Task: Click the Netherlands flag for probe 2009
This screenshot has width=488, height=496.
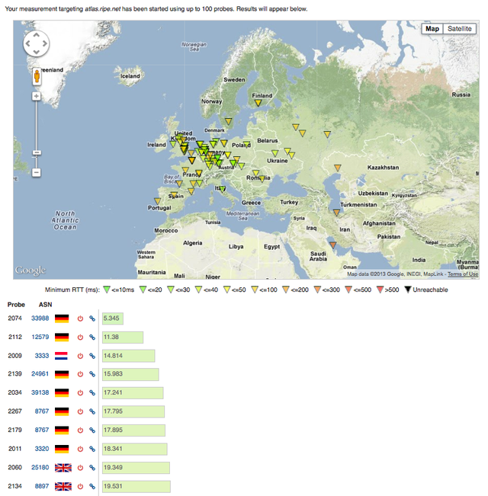Action: [x=61, y=356]
